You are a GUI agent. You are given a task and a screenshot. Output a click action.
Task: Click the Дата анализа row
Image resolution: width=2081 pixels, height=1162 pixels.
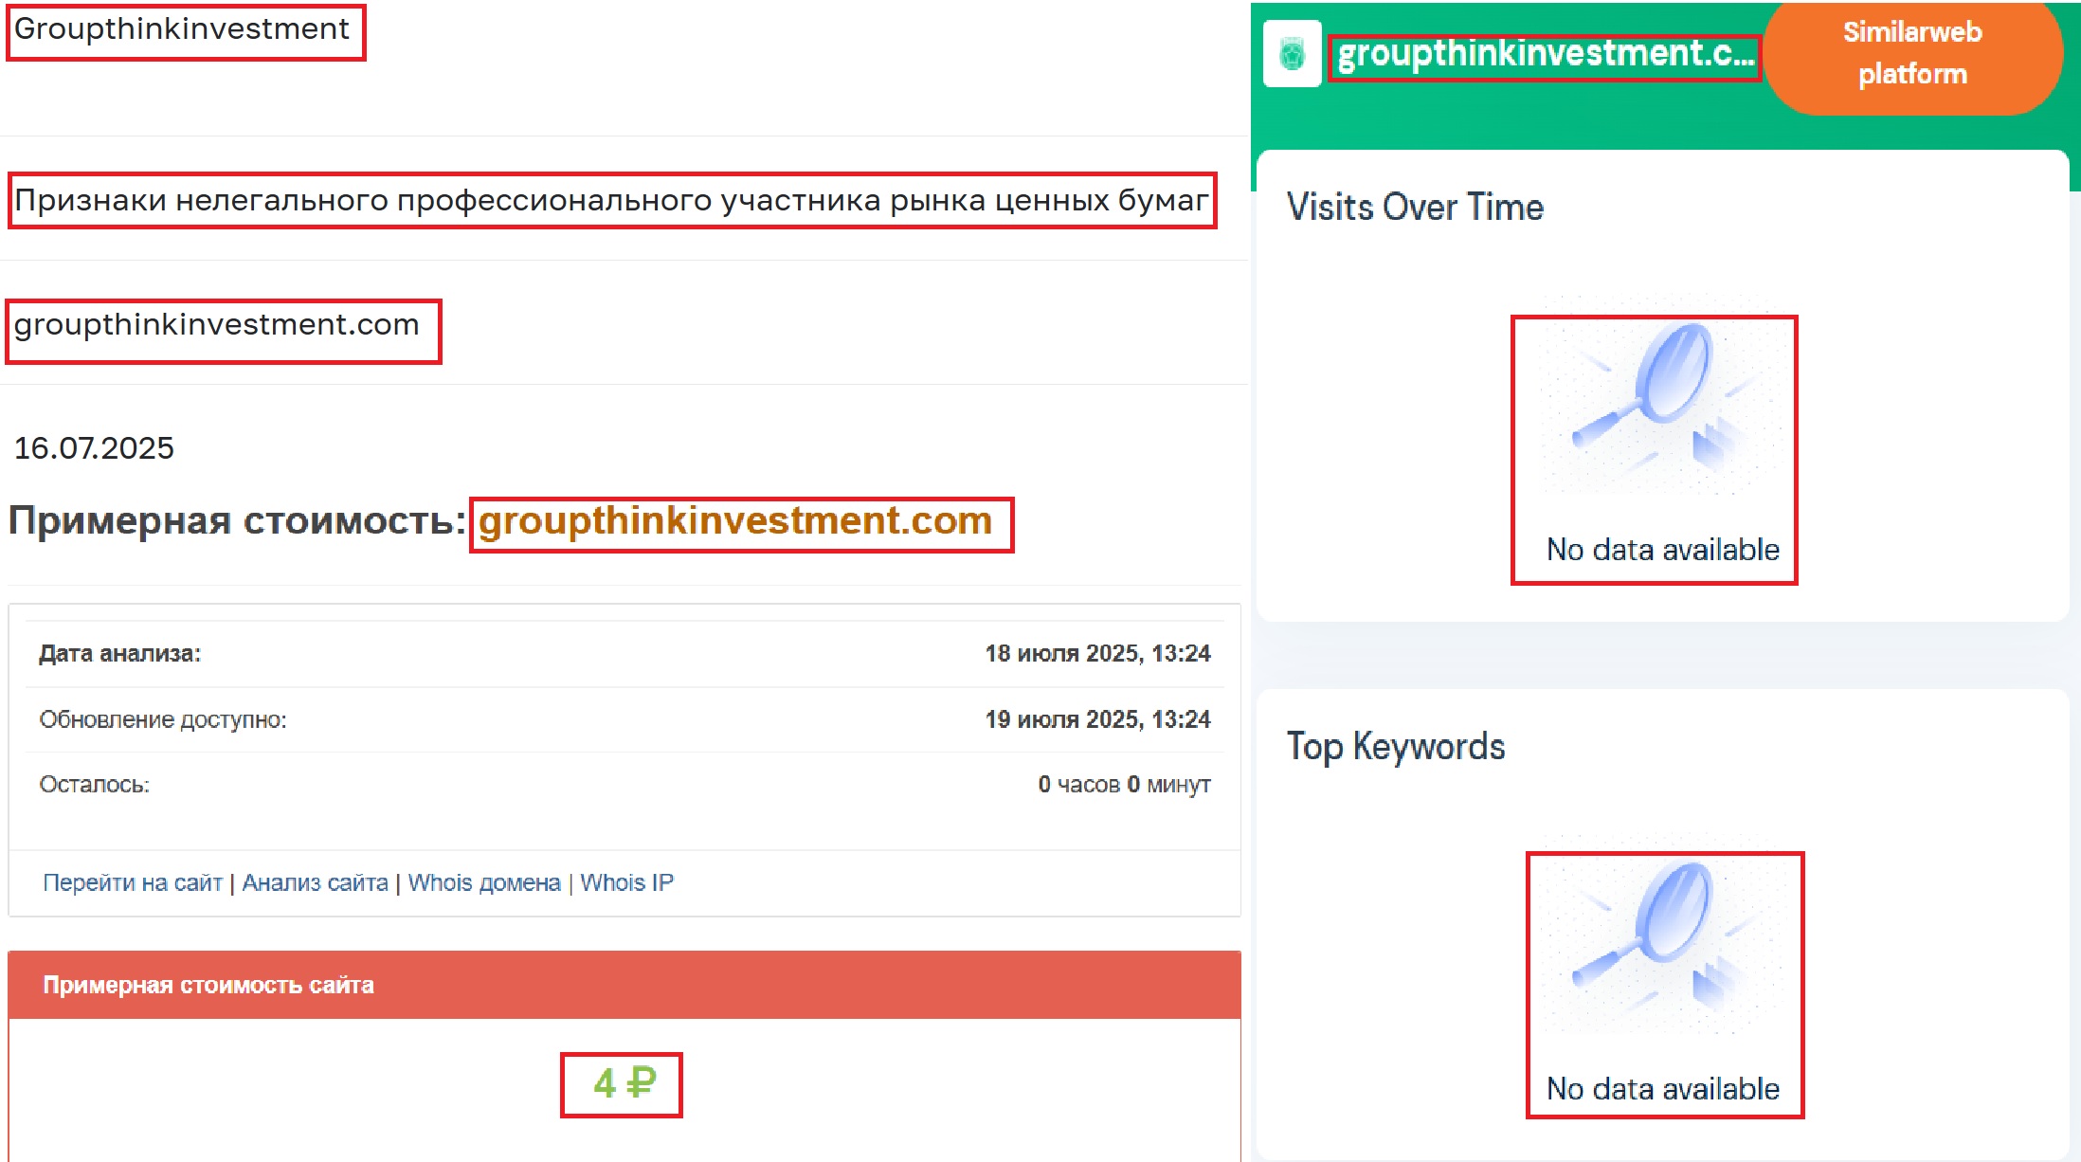[624, 653]
